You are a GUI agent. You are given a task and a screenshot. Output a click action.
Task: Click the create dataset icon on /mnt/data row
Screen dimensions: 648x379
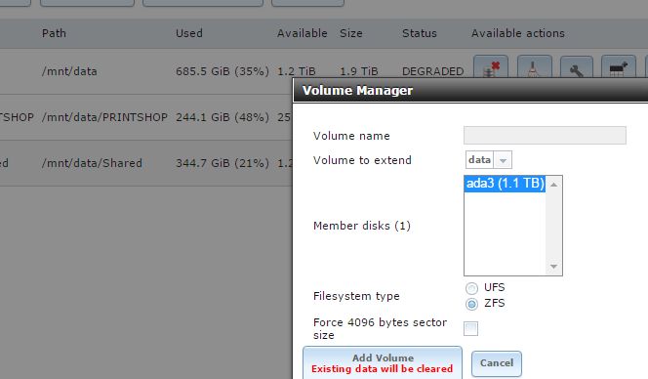(x=619, y=66)
